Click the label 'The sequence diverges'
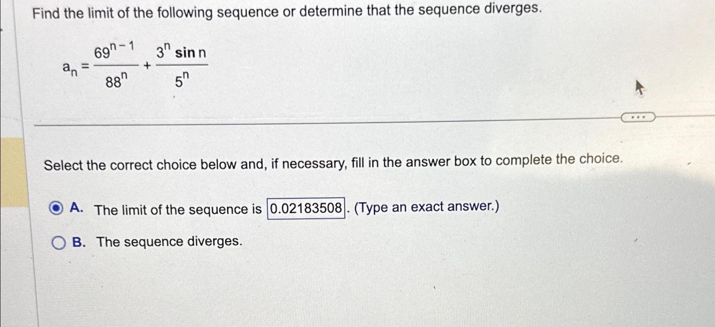The image size is (715, 327). (x=169, y=242)
